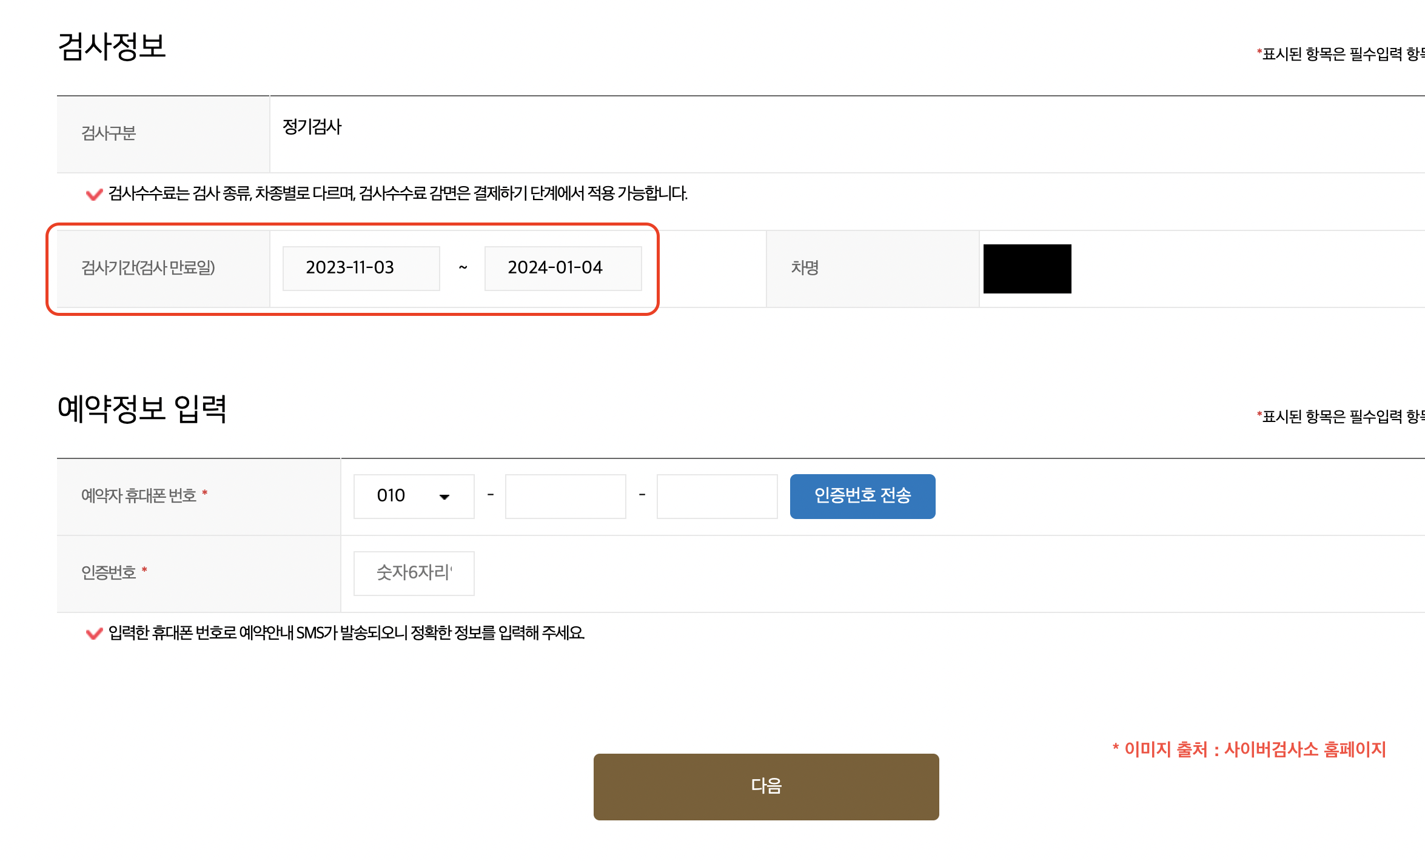The image size is (1425, 861).
Task: Click the first phone number input box
Action: [565, 496]
